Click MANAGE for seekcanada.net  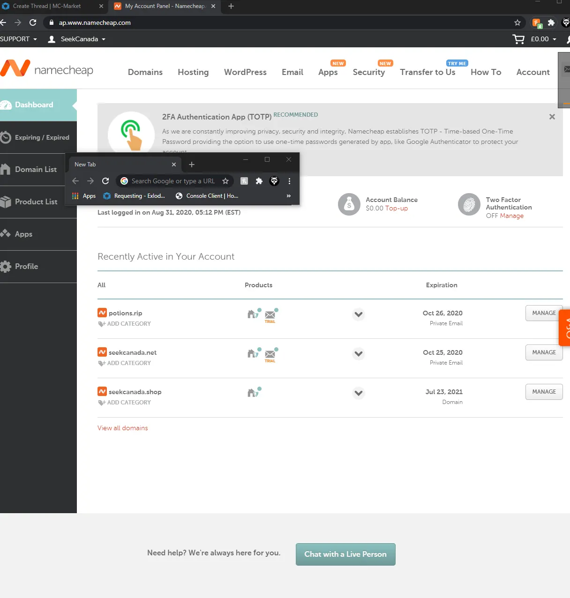(x=544, y=352)
